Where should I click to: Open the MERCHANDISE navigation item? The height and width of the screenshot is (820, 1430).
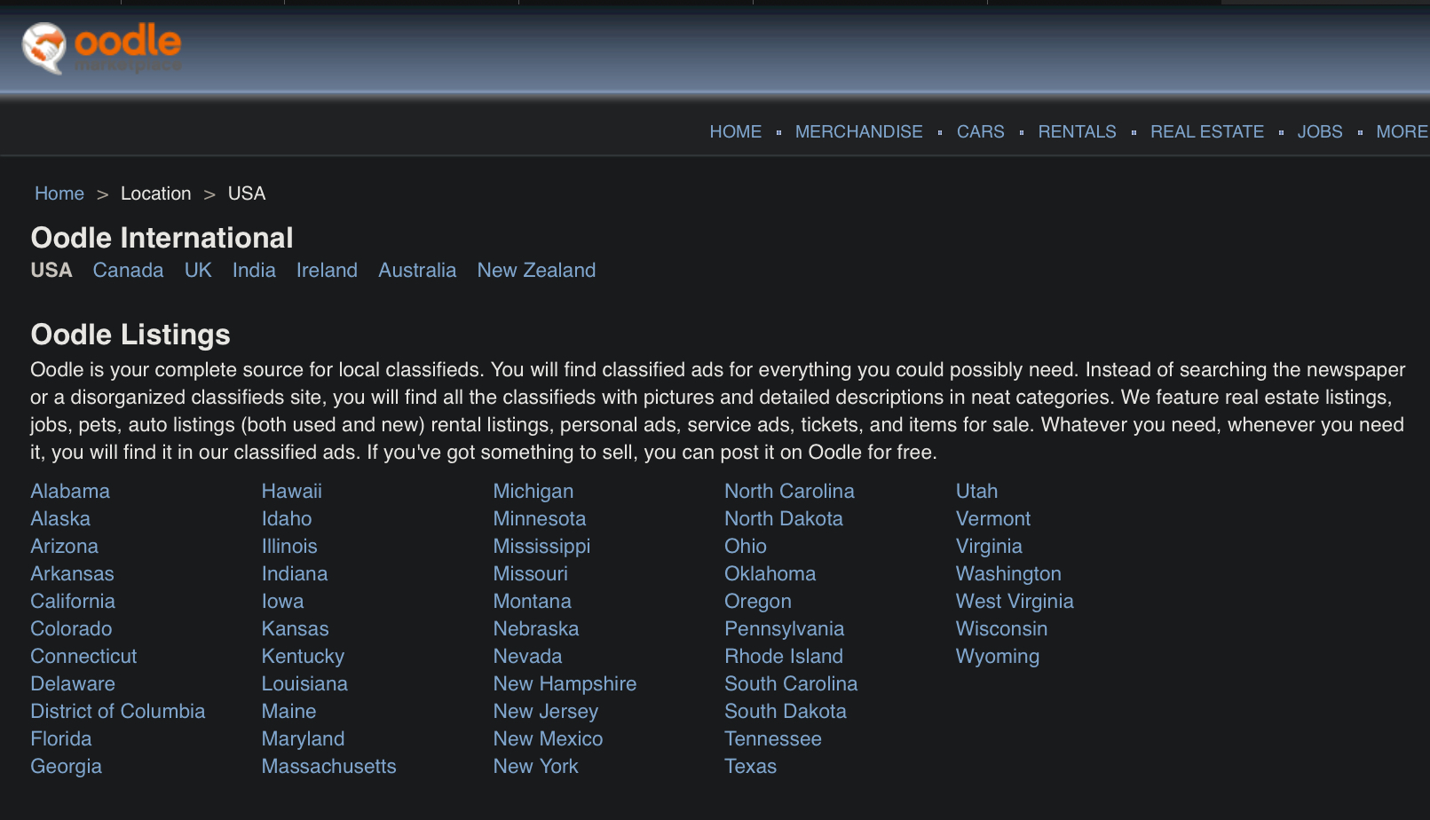tap(859, 132)
